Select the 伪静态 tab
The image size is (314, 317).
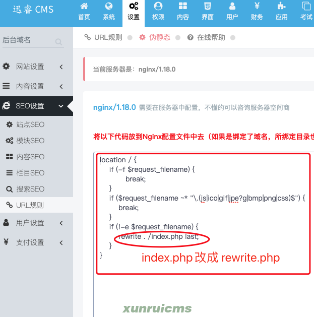(155, 37)
